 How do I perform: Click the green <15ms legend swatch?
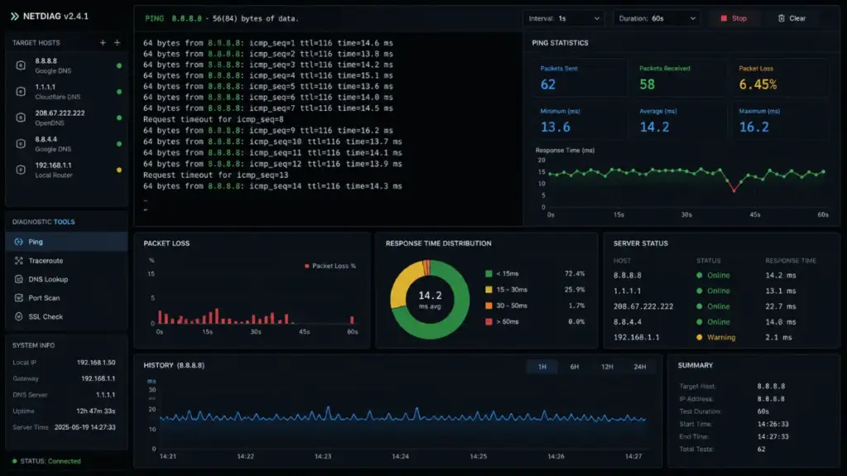point(489,274)
